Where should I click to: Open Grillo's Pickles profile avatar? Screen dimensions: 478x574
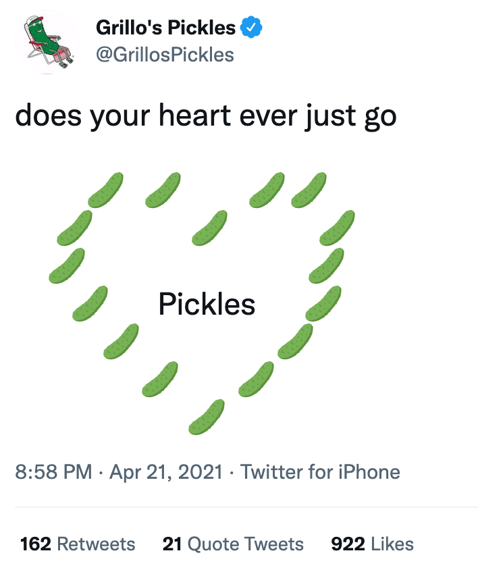coord(47,41)
